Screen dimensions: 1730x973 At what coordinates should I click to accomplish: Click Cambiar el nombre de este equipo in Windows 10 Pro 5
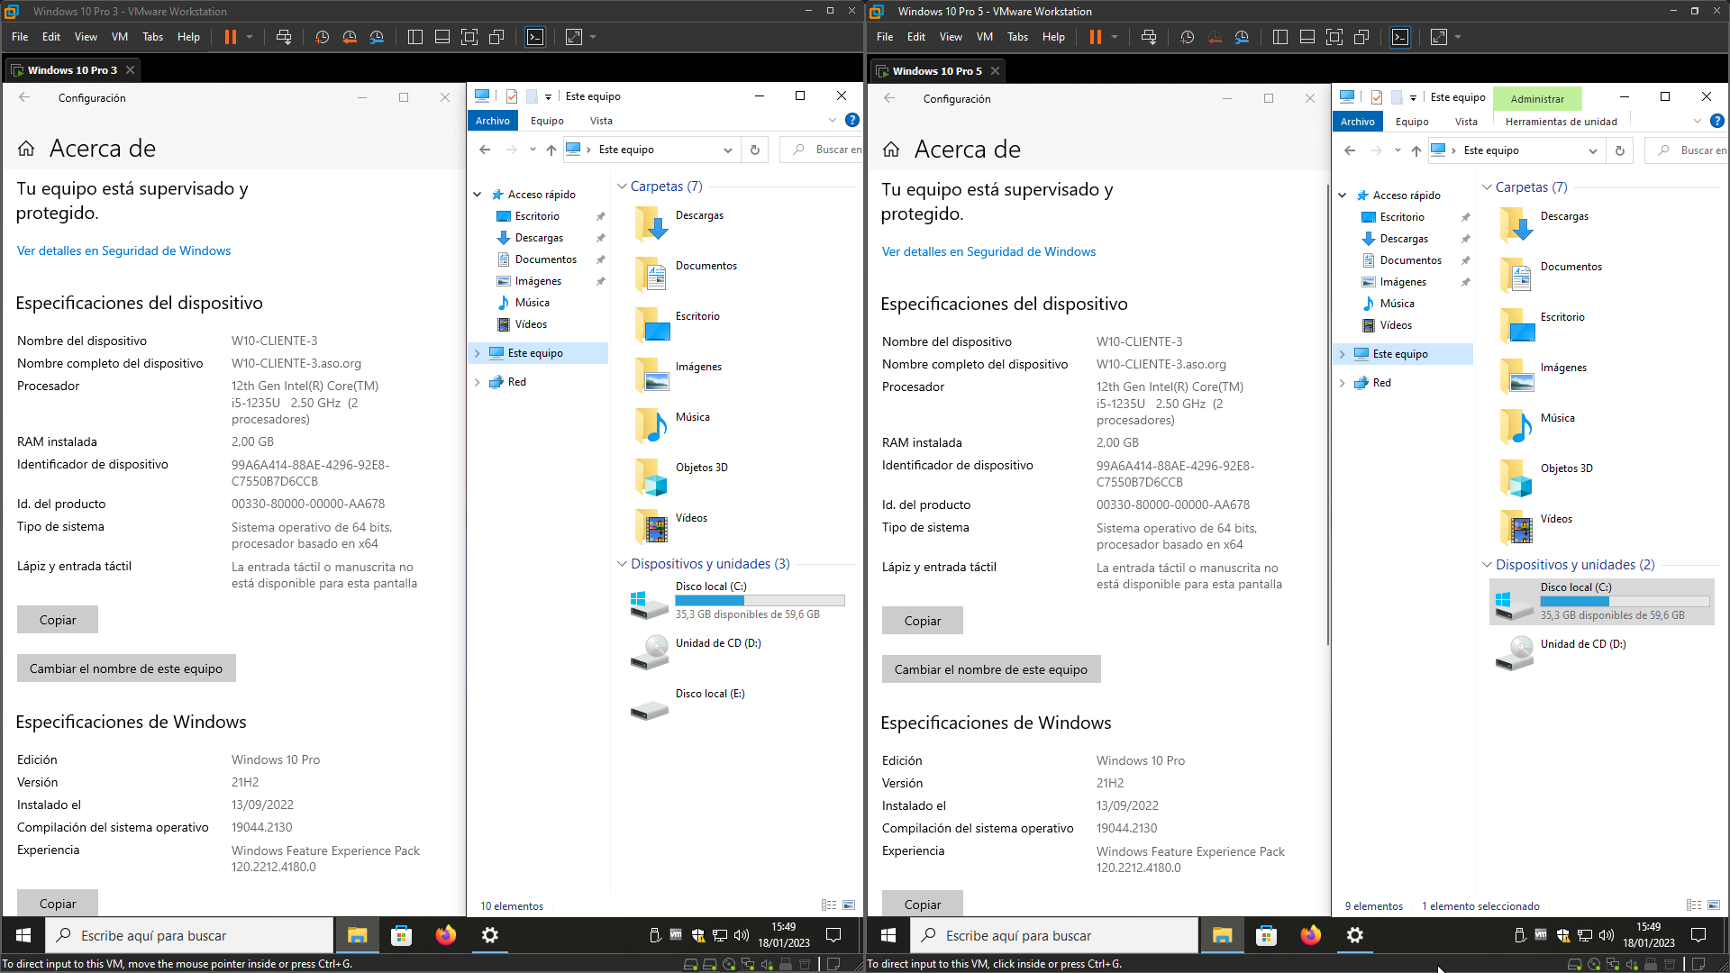coord(990,669)
